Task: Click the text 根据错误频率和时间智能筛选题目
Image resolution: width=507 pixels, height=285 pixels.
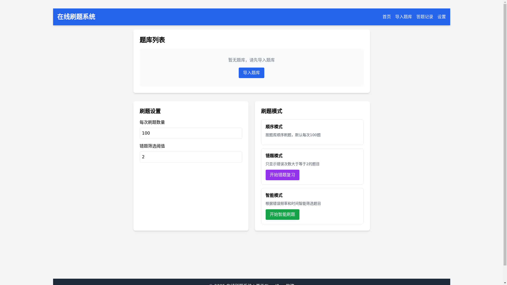Action: tap(293, 204)
